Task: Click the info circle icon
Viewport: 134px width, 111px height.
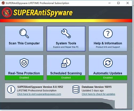Action: click(x=11, y=89)
